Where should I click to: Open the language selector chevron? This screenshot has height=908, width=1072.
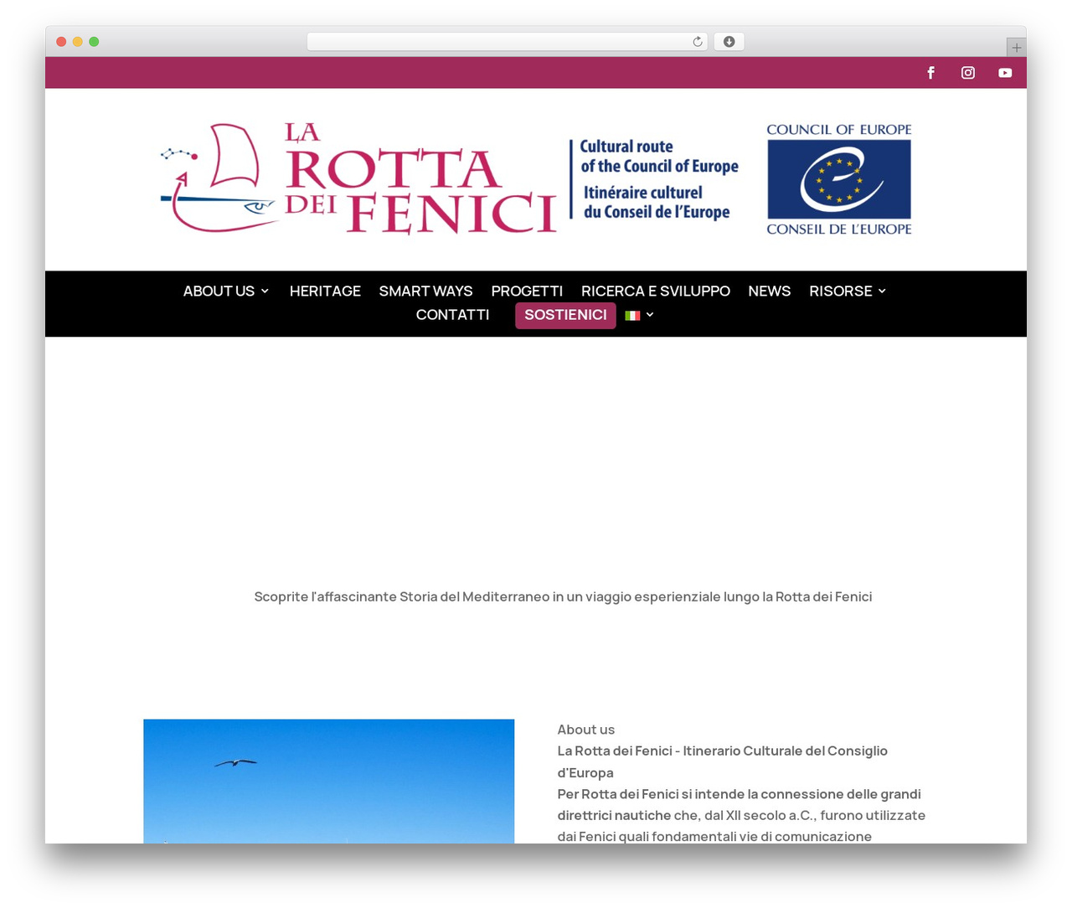point(650,315)
